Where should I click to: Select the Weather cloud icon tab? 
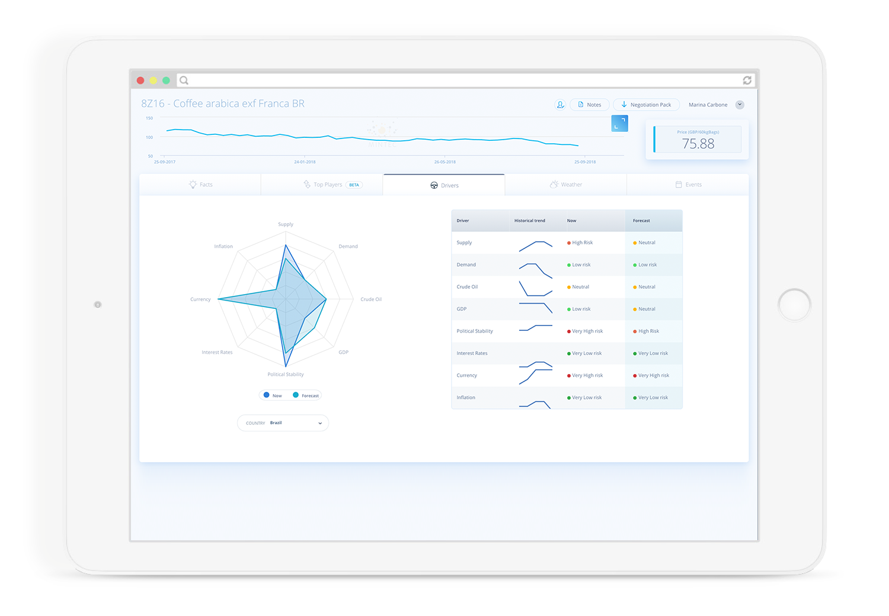tap(554, 184)
